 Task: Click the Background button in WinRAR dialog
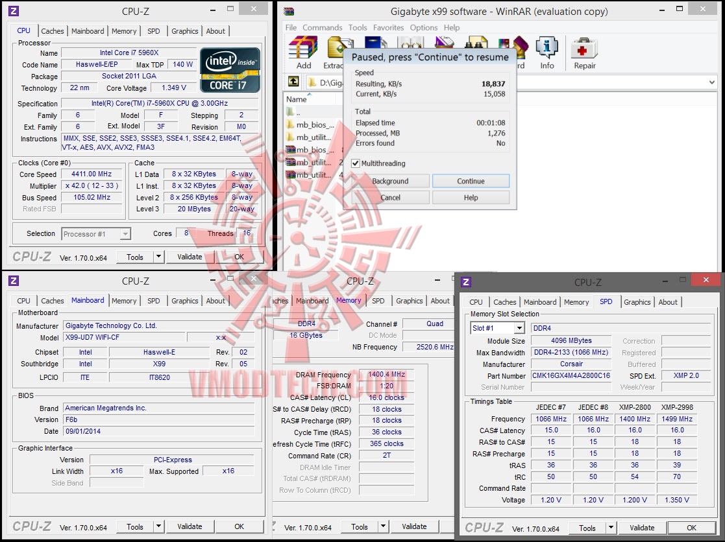click(390, 181)
